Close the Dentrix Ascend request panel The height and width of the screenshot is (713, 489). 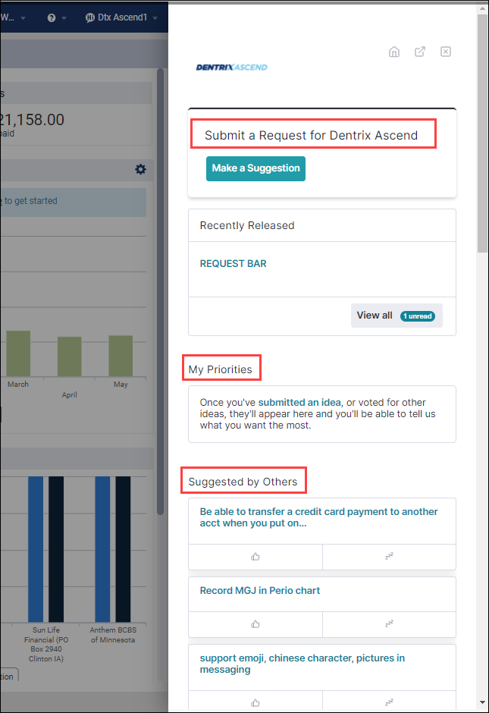(446, 52)
